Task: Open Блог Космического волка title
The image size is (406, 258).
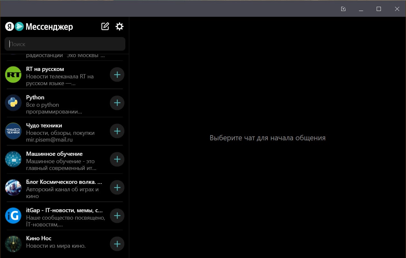Action: (64, 182)
